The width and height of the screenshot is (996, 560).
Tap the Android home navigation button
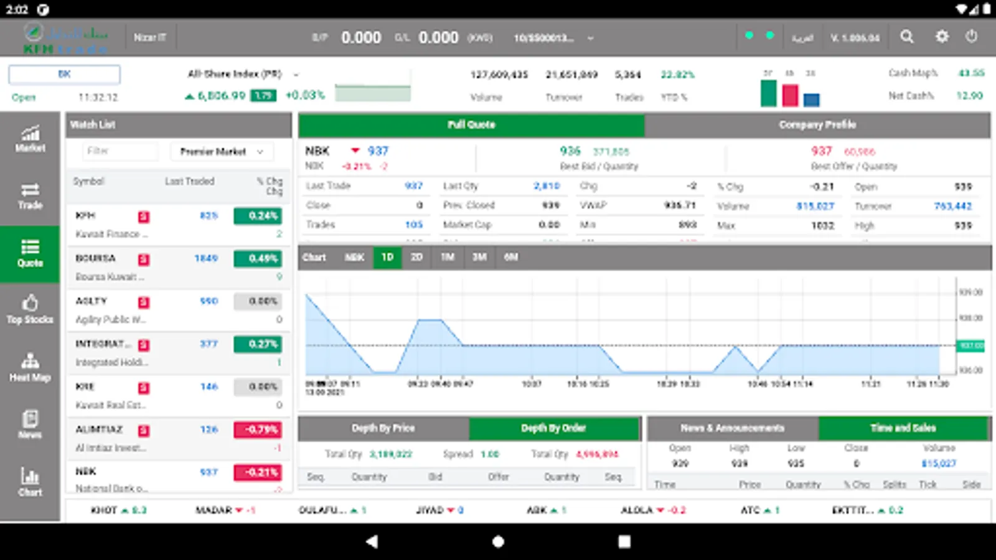[x=498, y=541]
